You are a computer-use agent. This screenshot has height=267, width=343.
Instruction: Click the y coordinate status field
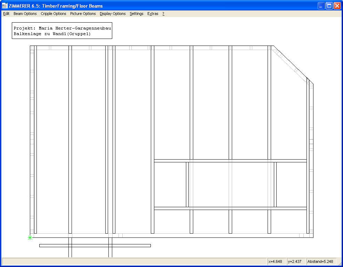pos(296,261)
